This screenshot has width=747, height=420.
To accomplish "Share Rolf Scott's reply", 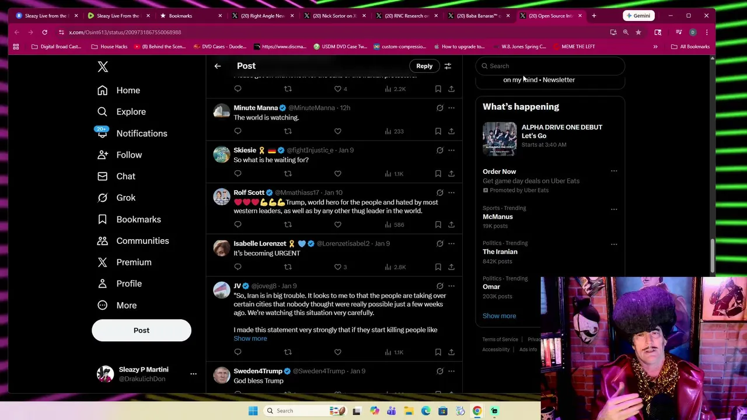I will (x=451, y=225).
